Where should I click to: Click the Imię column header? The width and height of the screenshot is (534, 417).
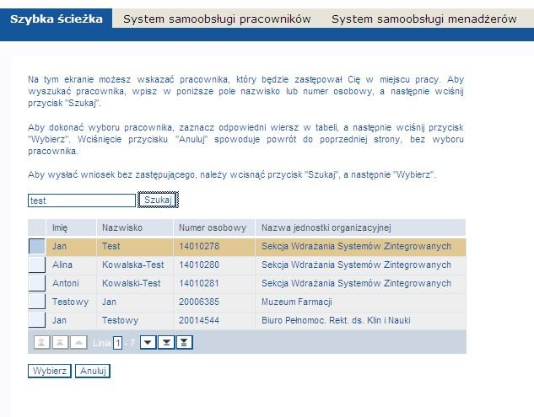tap(71, 227)
